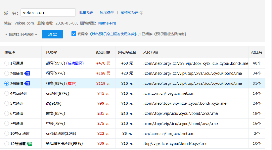The height and width of the screenshot is (150, 272).
Task: Click the 请选择 column header
Action: pyautogui.click(x=10, y=52)
